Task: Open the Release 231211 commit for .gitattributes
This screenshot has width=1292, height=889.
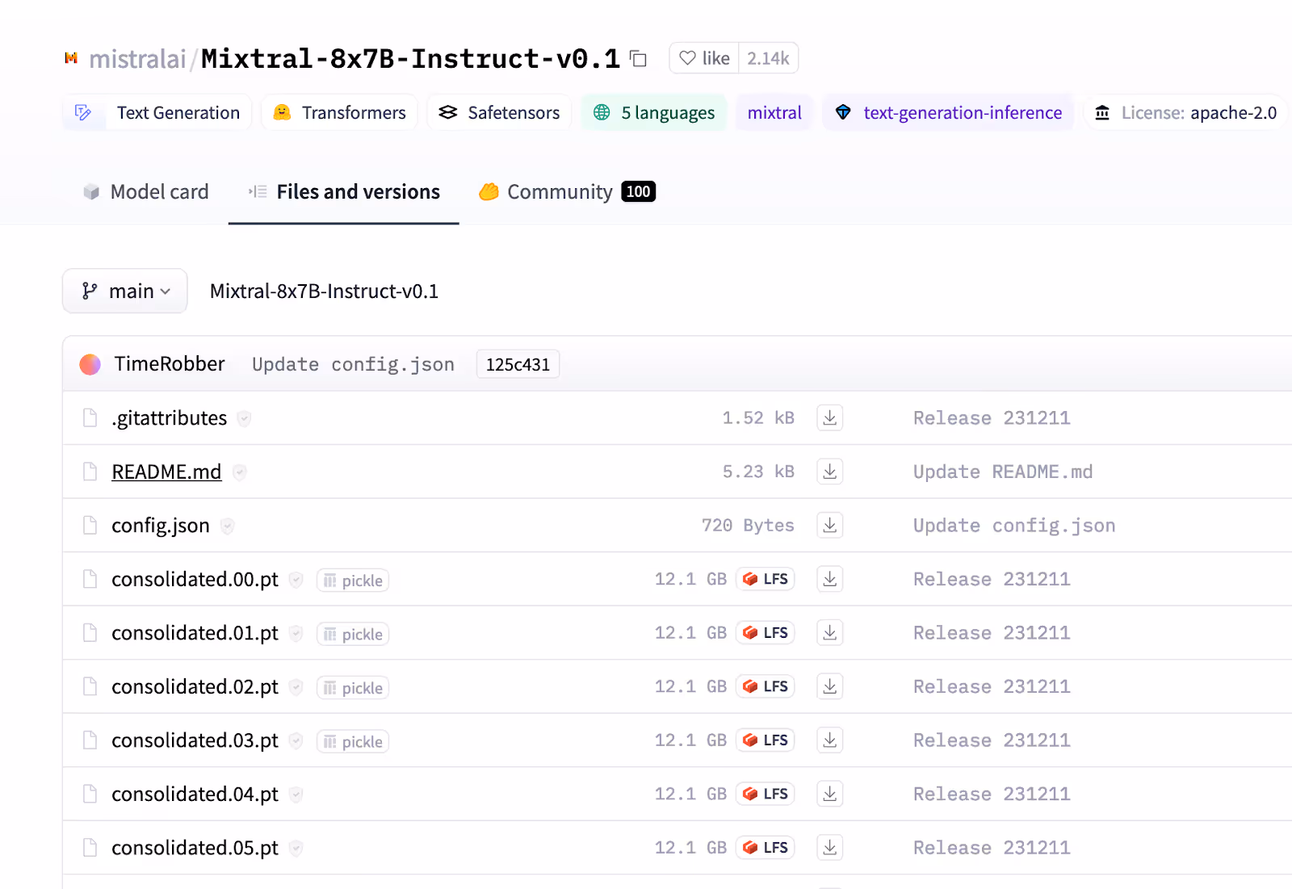Action: [992, 418]
